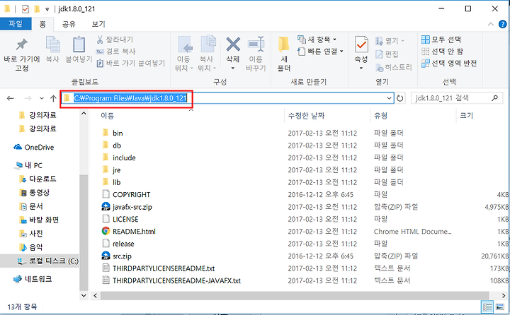Select the include folder

pyautogui.click(x=119, y=157)
